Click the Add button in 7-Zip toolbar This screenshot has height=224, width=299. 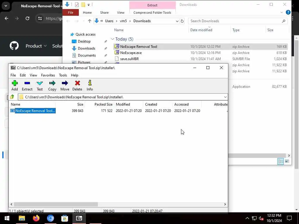coord(15,85)
